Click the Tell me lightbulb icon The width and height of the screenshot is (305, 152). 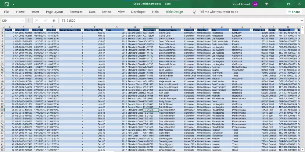(194, 12)
